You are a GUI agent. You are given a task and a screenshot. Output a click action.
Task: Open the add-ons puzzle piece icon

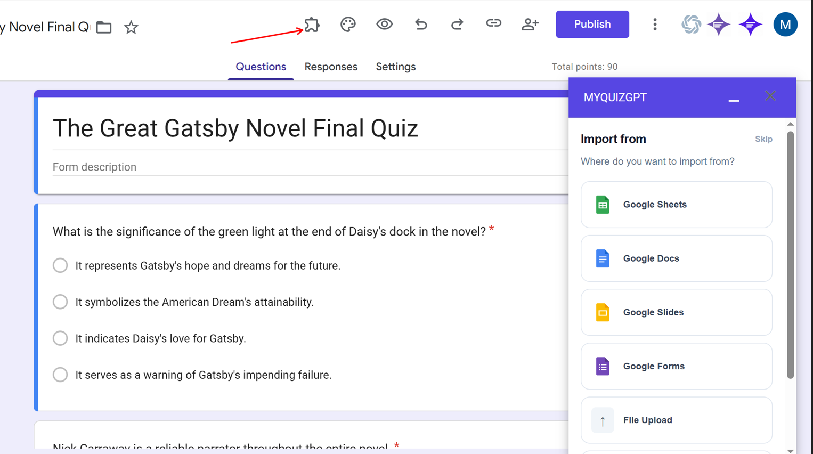(x=312, y=25)
